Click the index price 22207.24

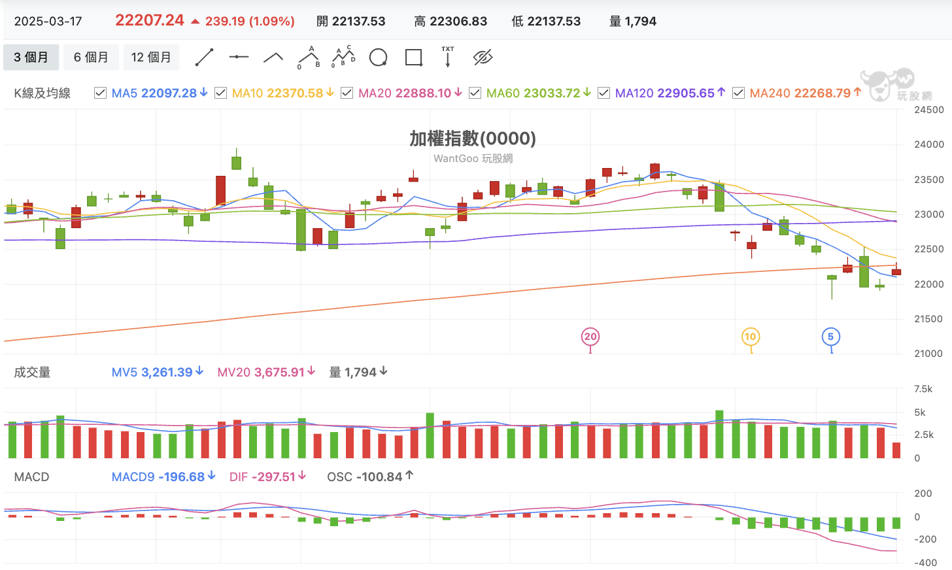[x=150, y=20]
